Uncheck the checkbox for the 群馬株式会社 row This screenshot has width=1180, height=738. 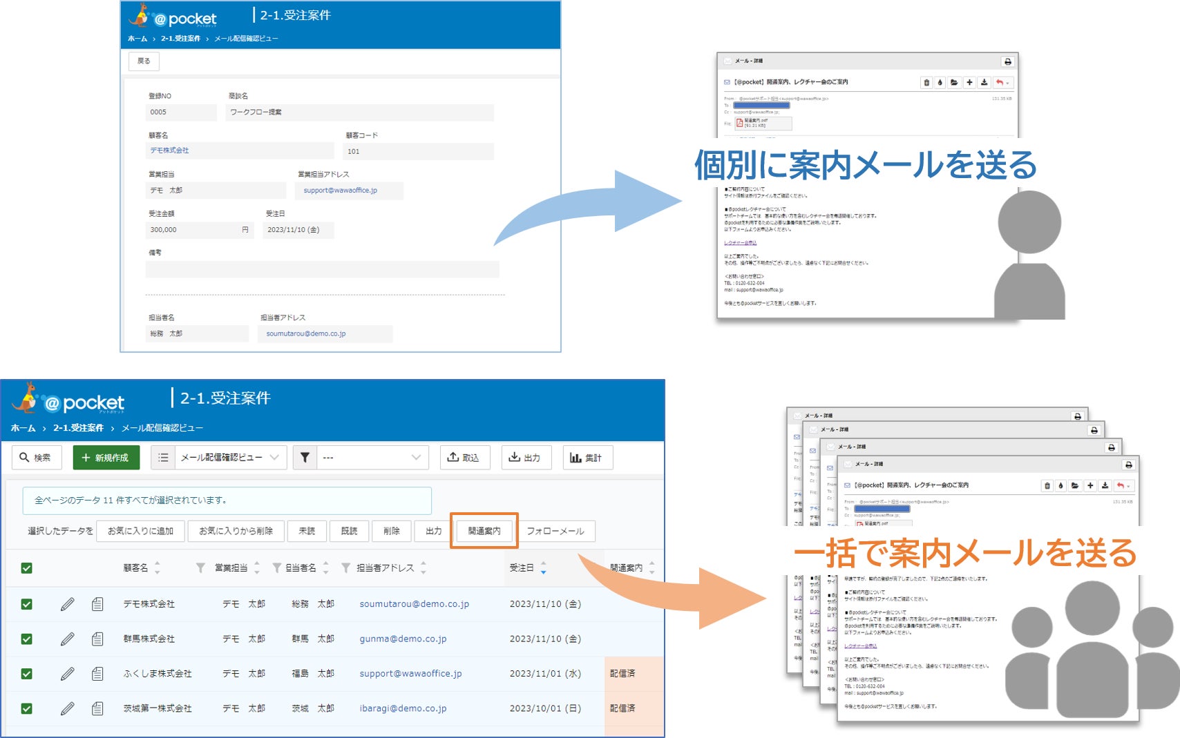pos(26,639)
